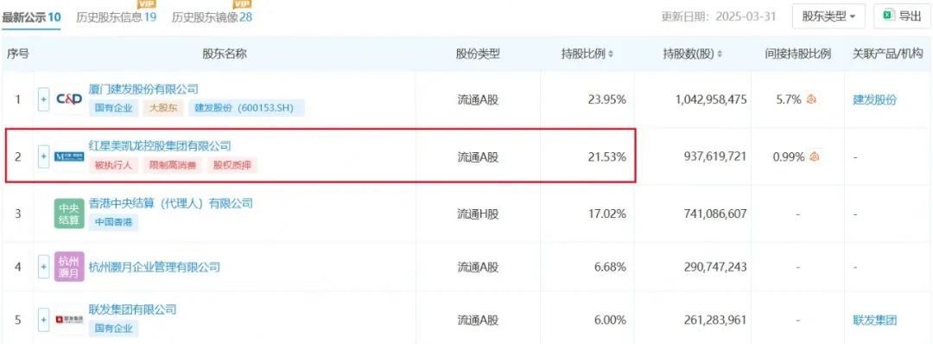The image size is (933, 344).
Task: Sort by 持股数(股) column header
Action: coord(693,54)
